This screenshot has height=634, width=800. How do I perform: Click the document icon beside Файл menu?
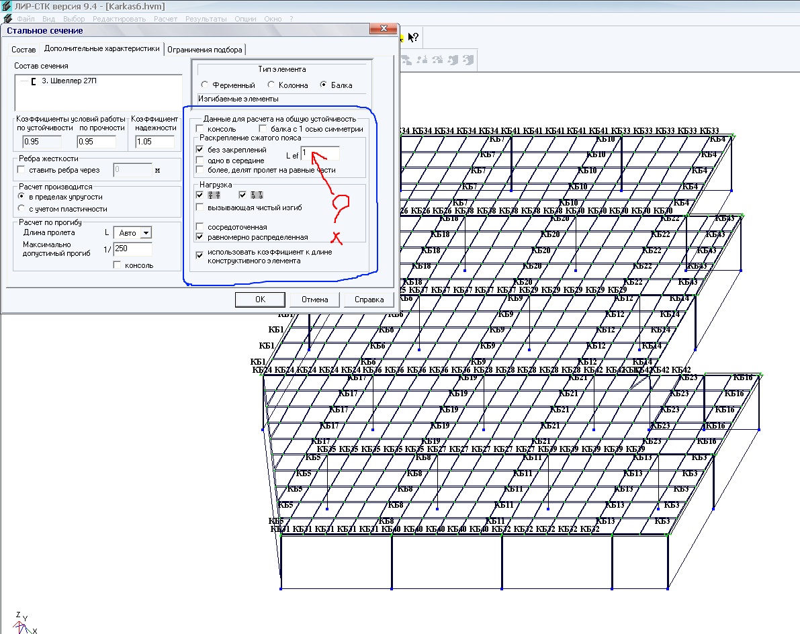[x=7, y=19]
